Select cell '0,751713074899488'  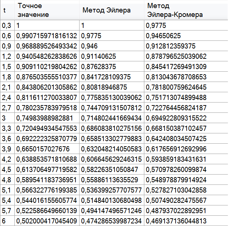[186, 97]
